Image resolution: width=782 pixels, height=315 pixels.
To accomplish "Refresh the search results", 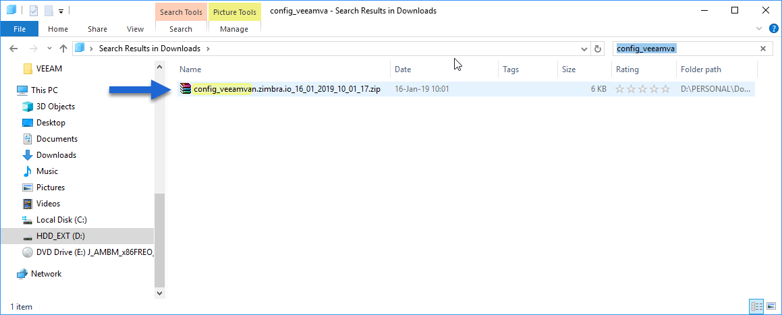I will tap(598, 49).
